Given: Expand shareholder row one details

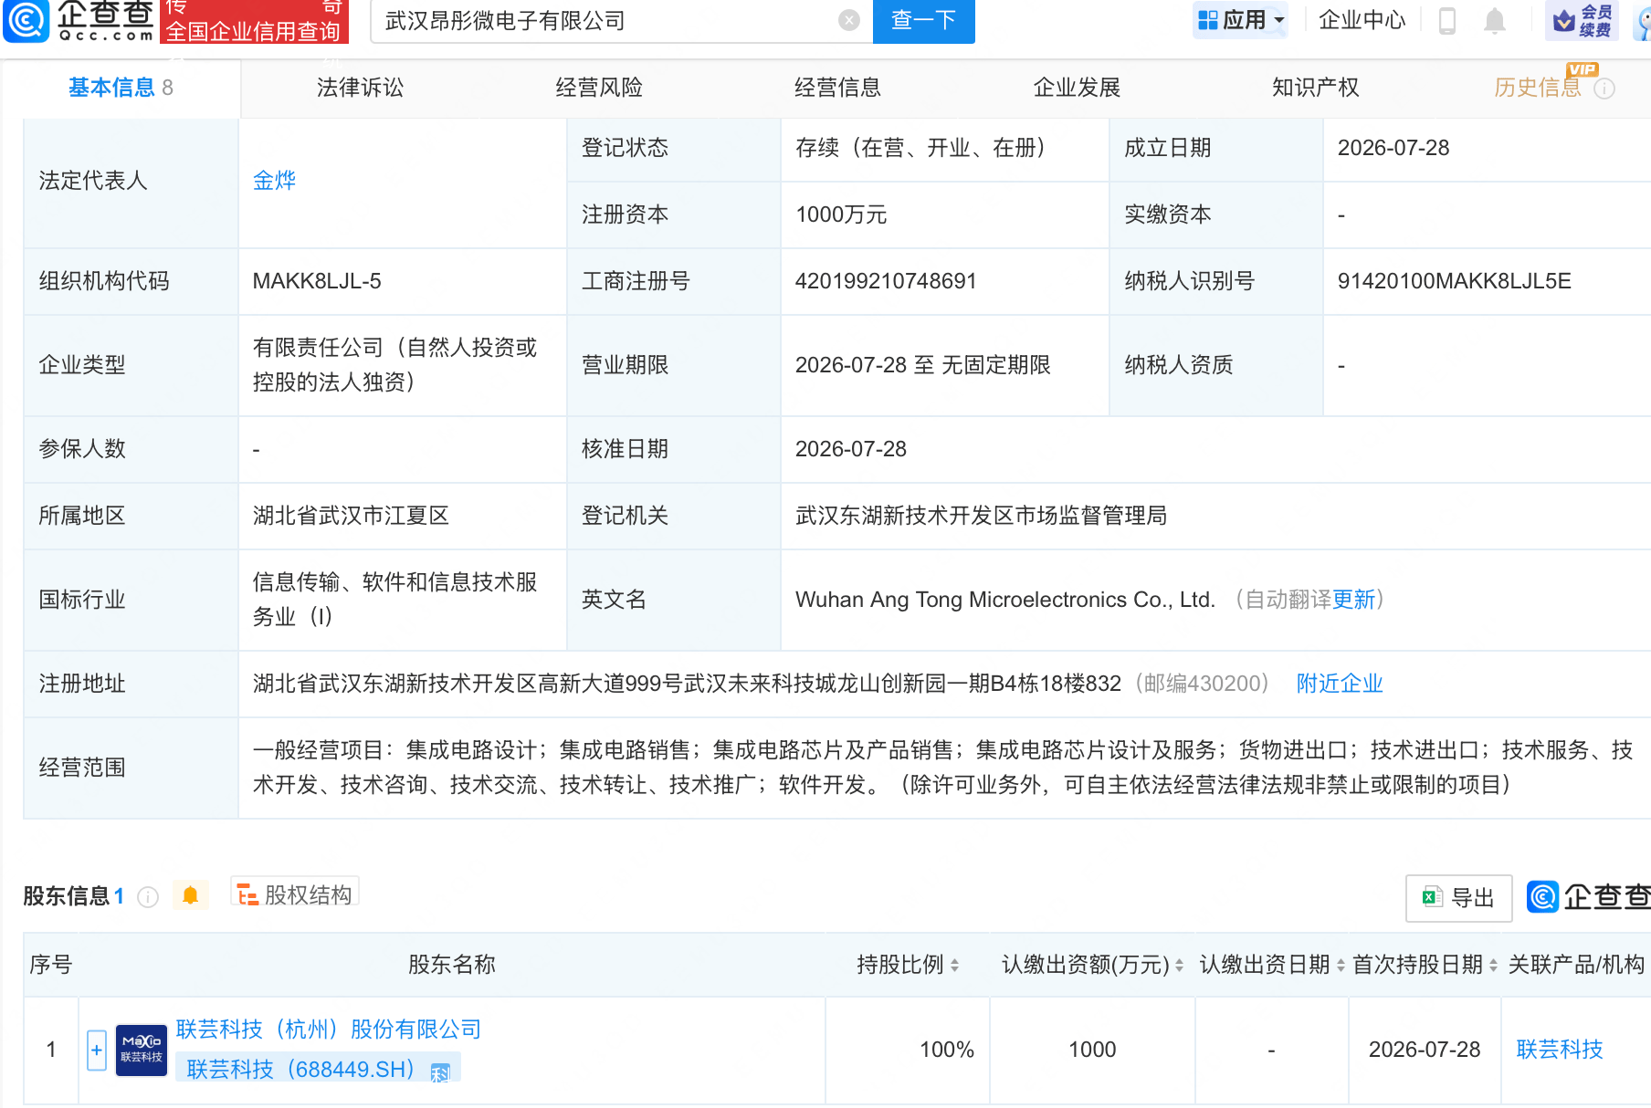Looking at the screenshot, I should click(x=97, y=1050).
